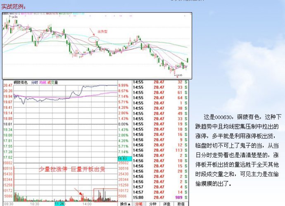Select the highlighted 11:26 time marker
Screen dimensions: 285x206
pyautogui.click(x=59, y=204)
